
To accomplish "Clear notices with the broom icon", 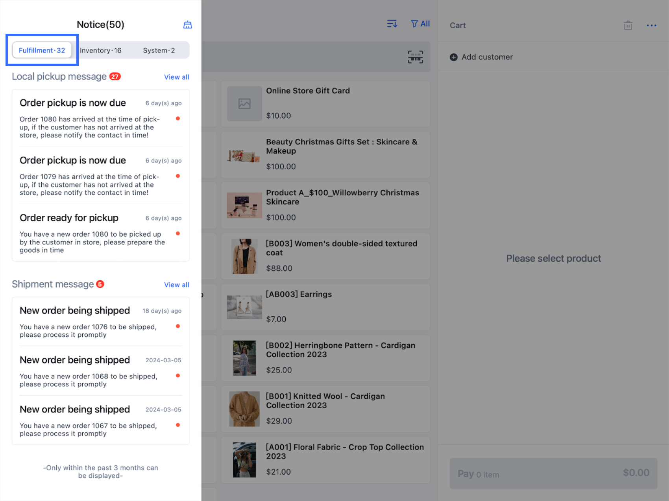I will click(x=188, y=25).
